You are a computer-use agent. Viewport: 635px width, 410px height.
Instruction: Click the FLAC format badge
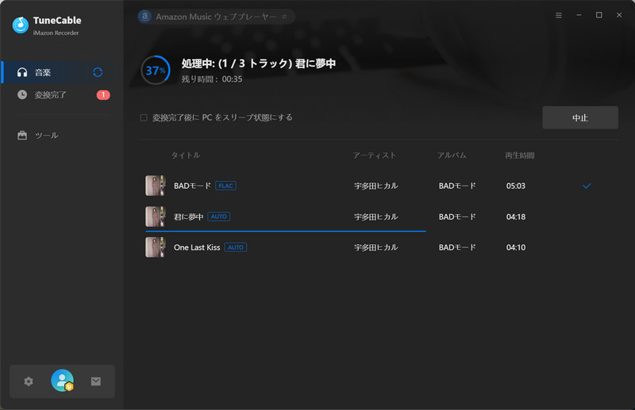[x=225, y=186]
